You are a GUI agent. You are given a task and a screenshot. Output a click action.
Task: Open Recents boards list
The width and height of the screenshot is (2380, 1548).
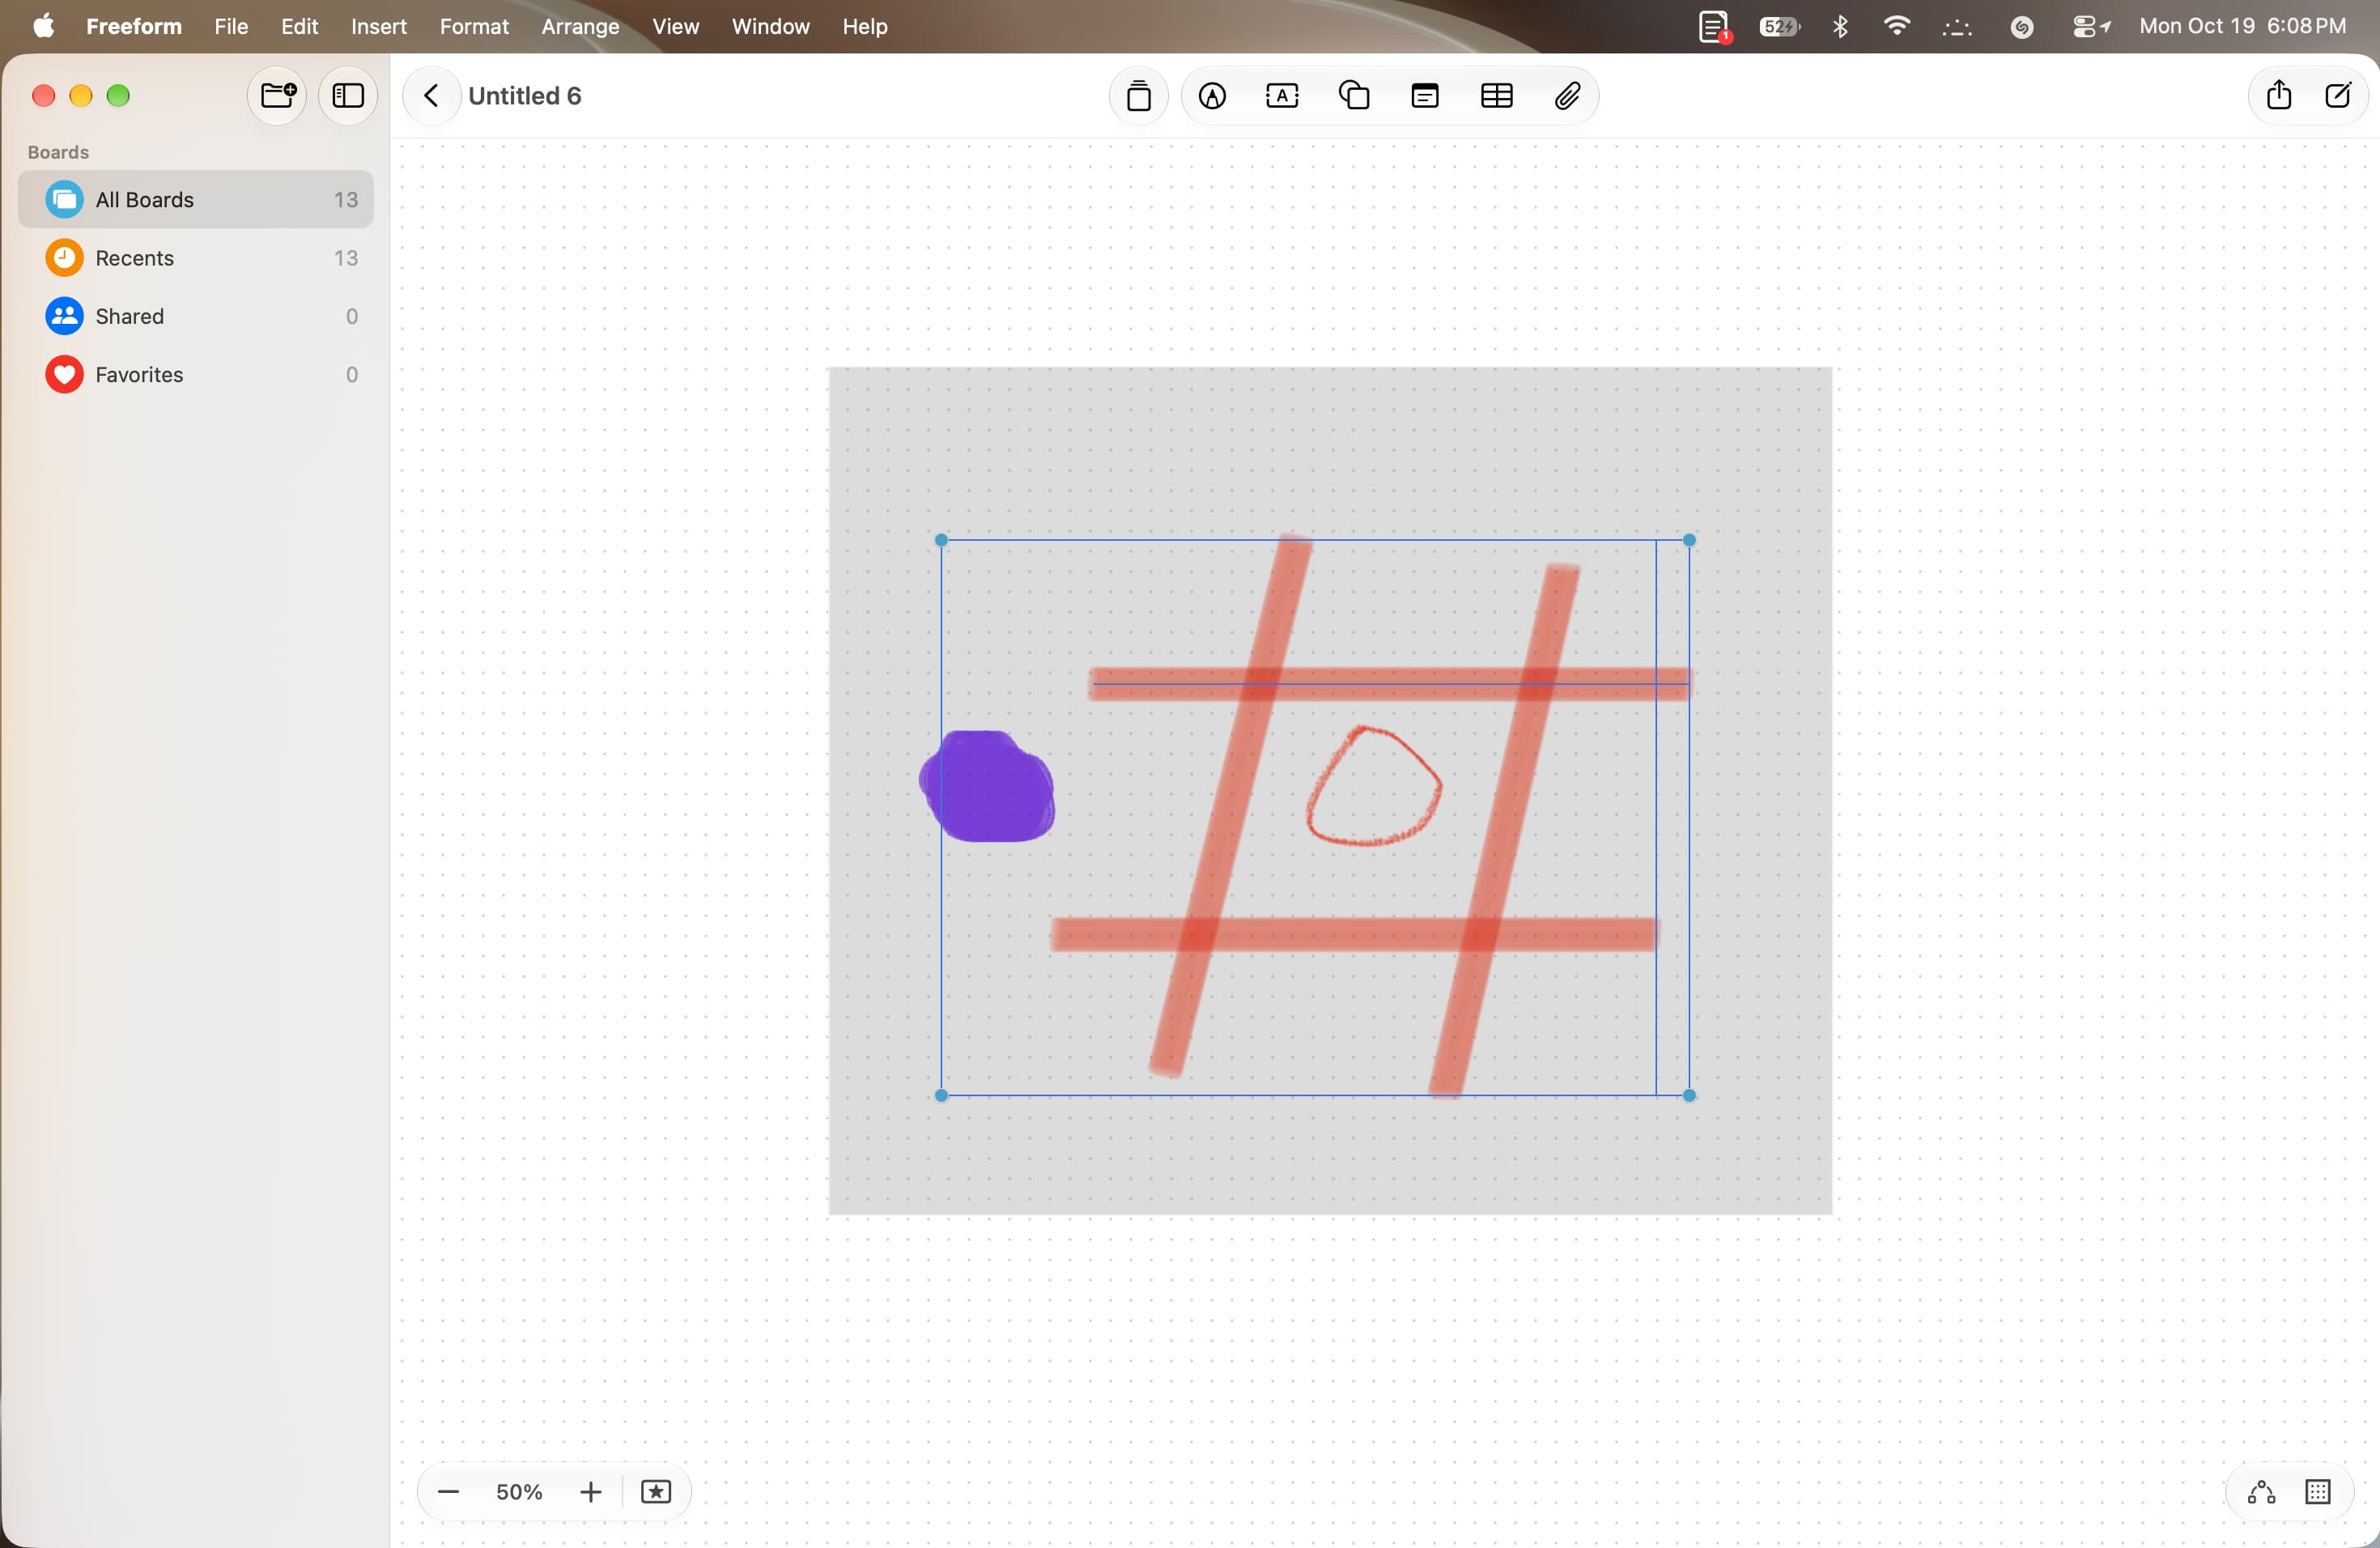[x=196, y=258]
